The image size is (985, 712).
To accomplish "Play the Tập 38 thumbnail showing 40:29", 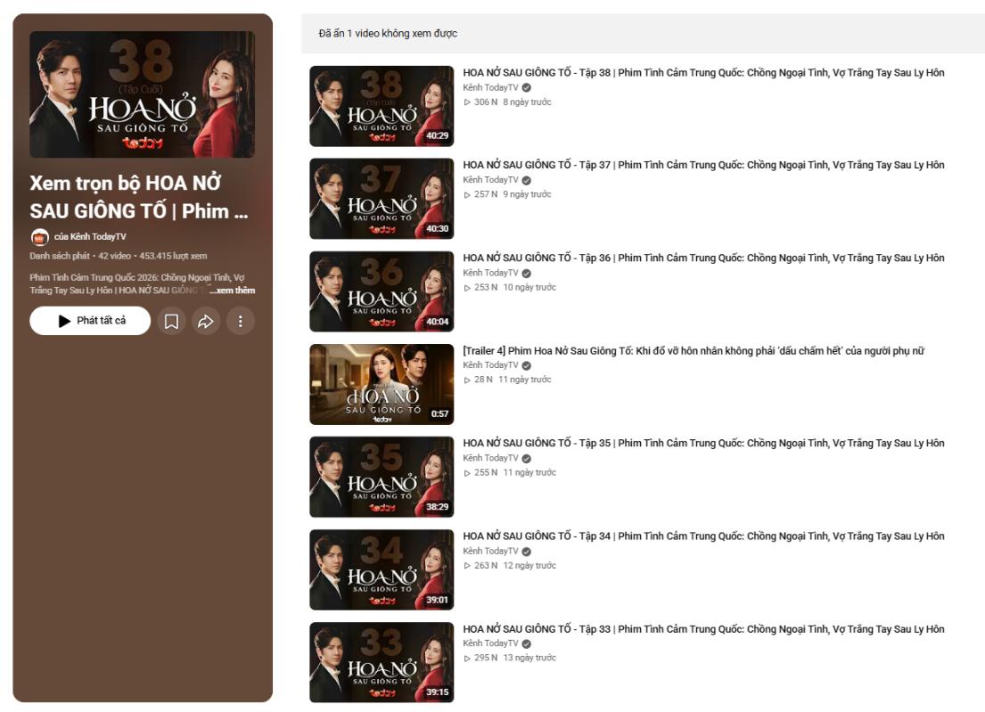I will pos(382,106).
